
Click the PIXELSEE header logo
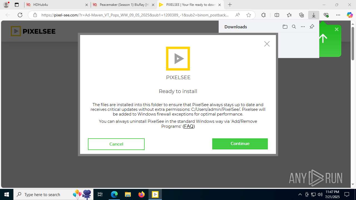point(33,31)
